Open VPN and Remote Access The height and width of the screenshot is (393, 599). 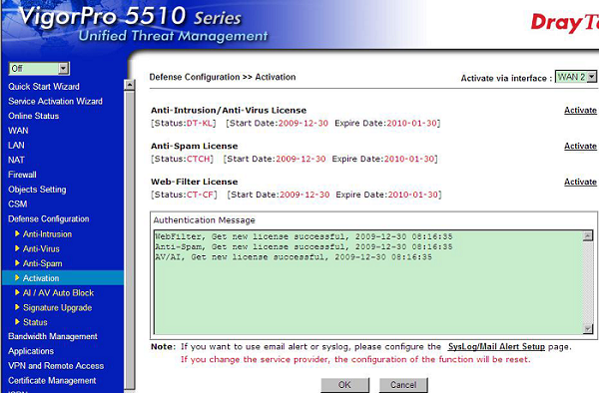point(56,366)
